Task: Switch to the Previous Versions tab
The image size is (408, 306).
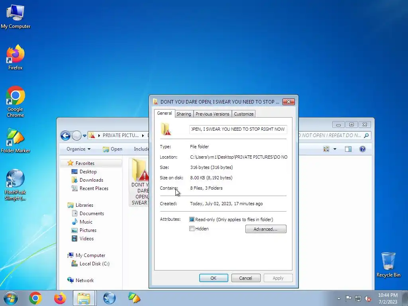Action: pyautogui.click(x=212, y=114)
